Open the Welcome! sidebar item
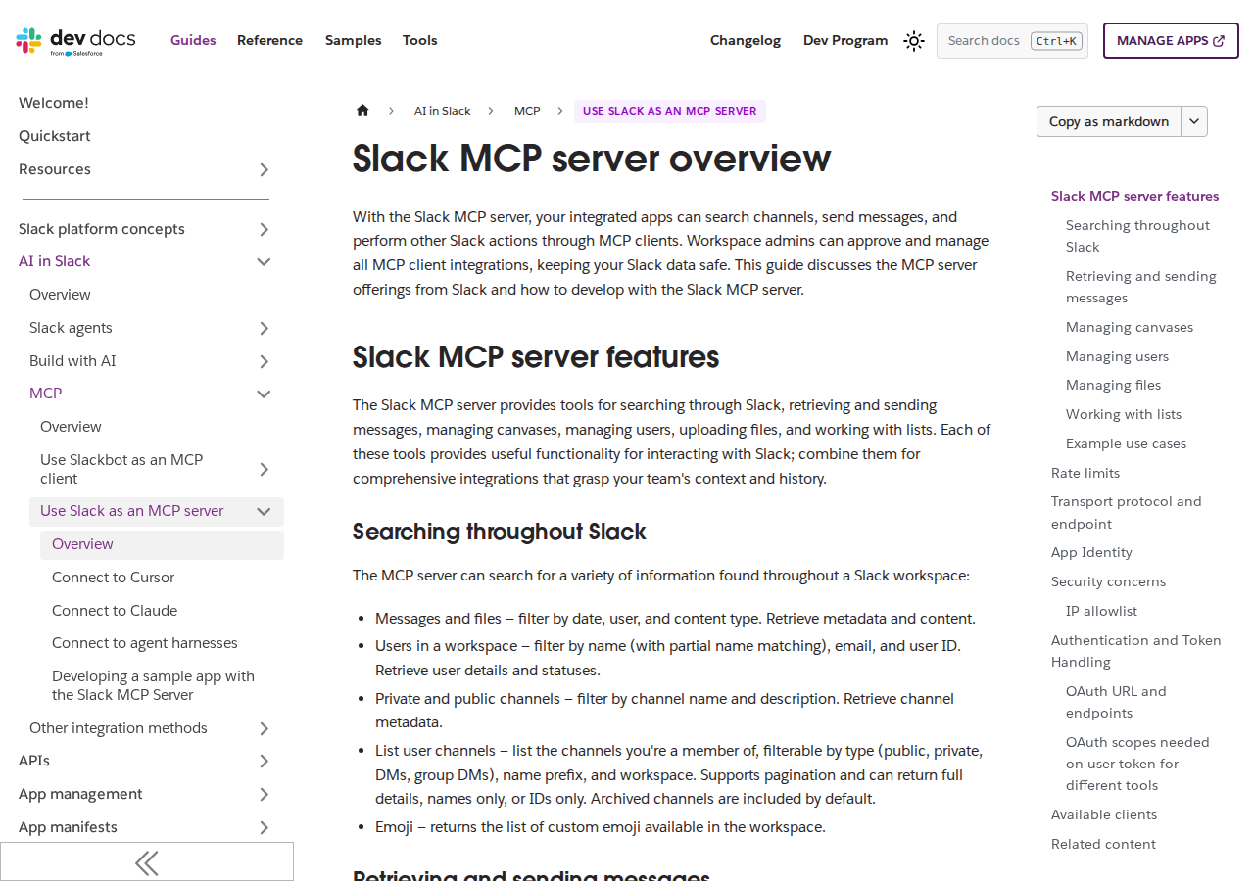Image resolution: width=1254 pixels, height=881 pixels. (54, 103)
